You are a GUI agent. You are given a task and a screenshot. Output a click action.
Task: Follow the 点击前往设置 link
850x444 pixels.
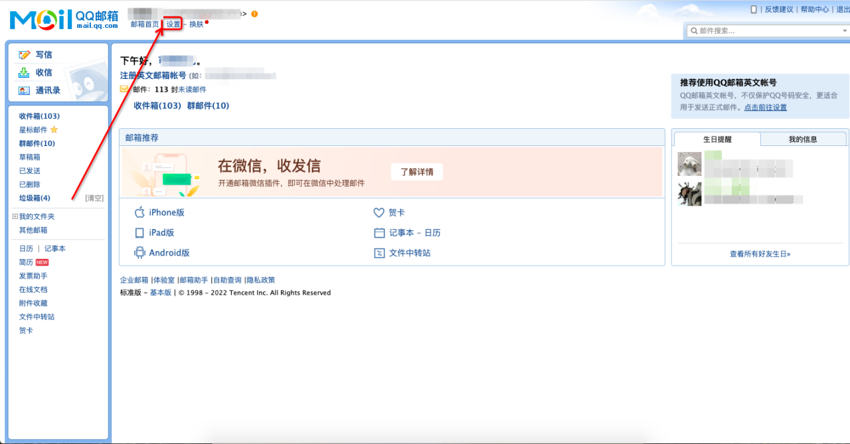tap(766, 108)
